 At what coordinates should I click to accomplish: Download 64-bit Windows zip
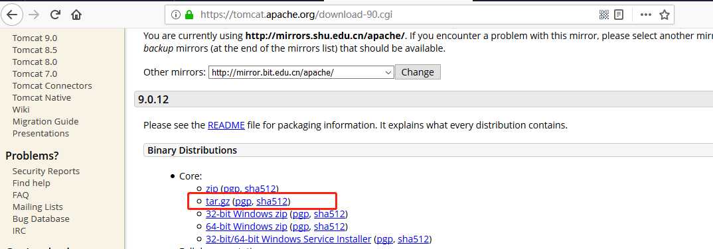(x=246, y=226)
